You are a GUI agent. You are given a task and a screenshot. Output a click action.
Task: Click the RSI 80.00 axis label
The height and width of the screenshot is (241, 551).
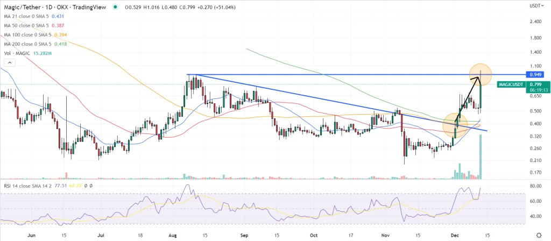coord(535,186)
